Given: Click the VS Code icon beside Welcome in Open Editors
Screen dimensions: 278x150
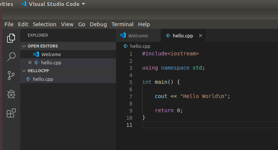Looking at the screenshot, I should coord(36,54).
